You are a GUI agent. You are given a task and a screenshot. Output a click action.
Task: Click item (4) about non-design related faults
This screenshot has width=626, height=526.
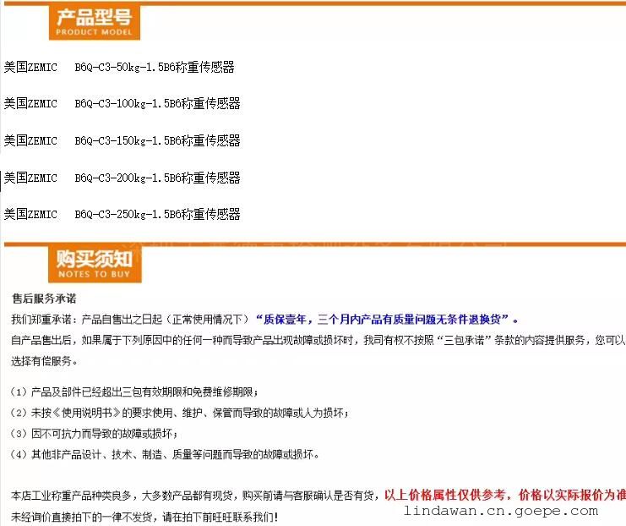166,454
